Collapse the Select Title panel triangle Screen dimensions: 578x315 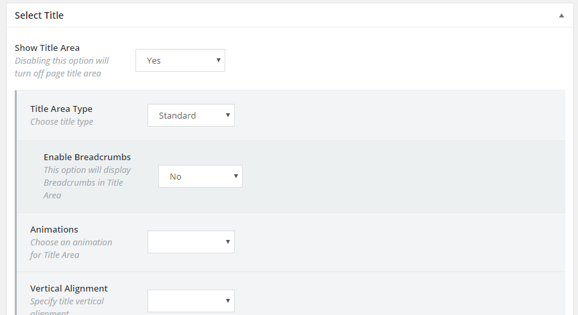click(x=561, y=15)
